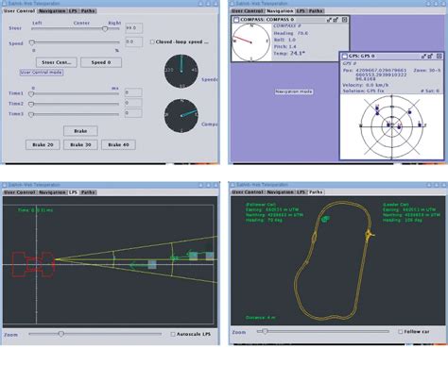Click the 'Navigation mode' label
This screenshot has width=448, height=365.
[294, 91]
